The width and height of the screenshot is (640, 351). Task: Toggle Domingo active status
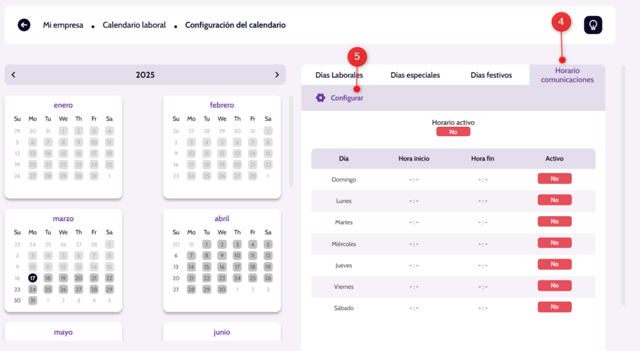pyautogui.click(x=554, y=179)
